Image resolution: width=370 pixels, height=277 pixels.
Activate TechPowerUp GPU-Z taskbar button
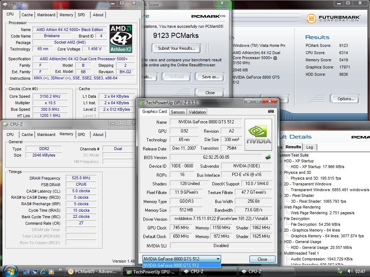click(x=151, y=272)
